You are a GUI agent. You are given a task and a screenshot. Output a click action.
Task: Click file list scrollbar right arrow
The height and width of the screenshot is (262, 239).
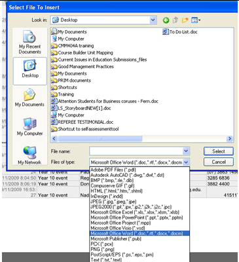point(230,139)
